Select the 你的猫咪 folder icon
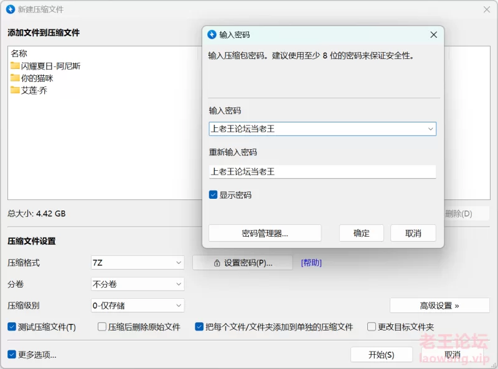Image resolution: width=498 pixels, height=369 pixels. (14, 78)
